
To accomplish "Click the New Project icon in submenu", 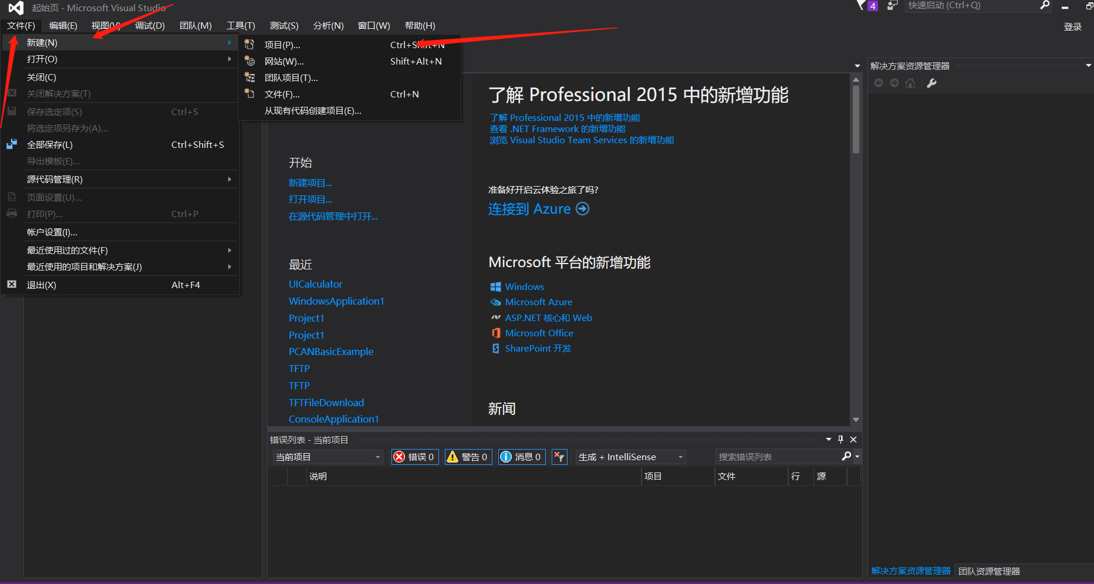I will [x=249, y=45].
